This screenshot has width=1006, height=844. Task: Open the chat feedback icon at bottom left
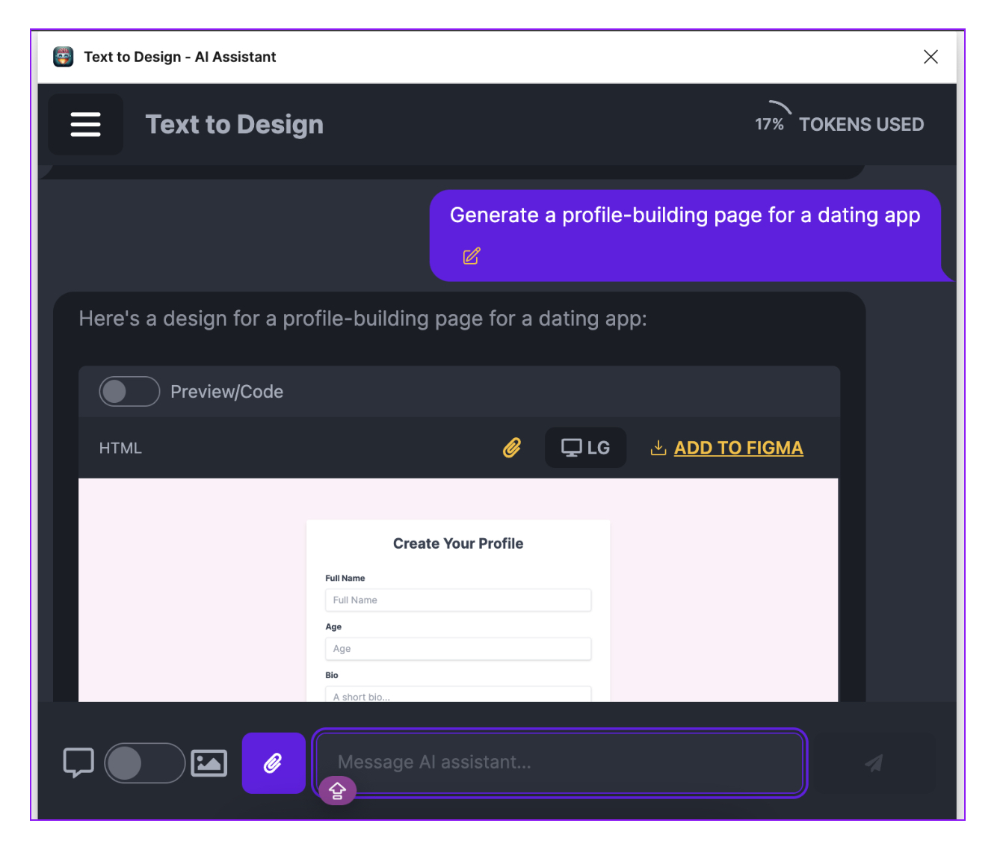[x=78, y=763]
